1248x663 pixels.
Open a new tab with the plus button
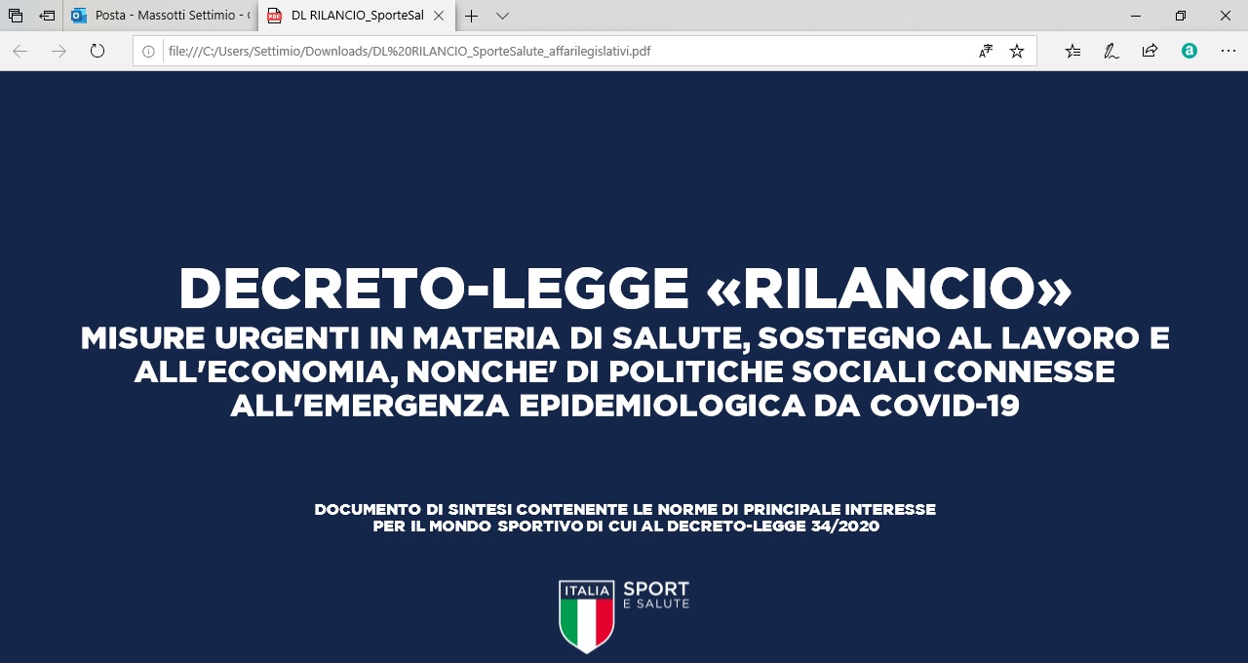(x=471, y=16)
